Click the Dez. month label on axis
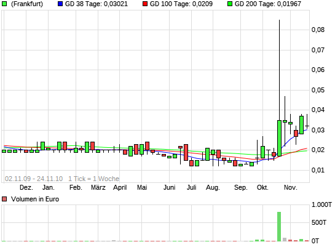Image resolution: width=335 pixels, height=247 pixels. coord(26,188)
